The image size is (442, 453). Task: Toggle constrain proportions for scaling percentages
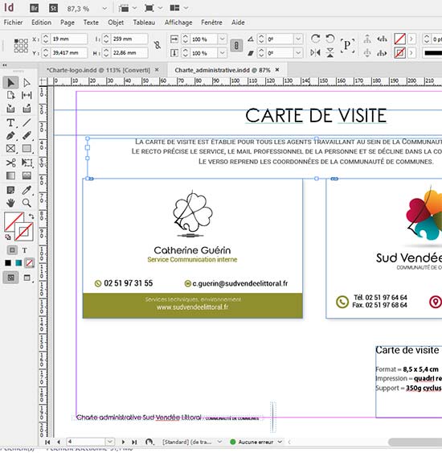click(x=236, y=45)
